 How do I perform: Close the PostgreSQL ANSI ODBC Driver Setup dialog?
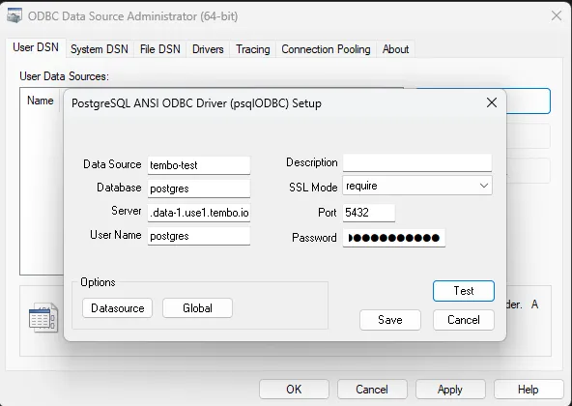point(492,102)
